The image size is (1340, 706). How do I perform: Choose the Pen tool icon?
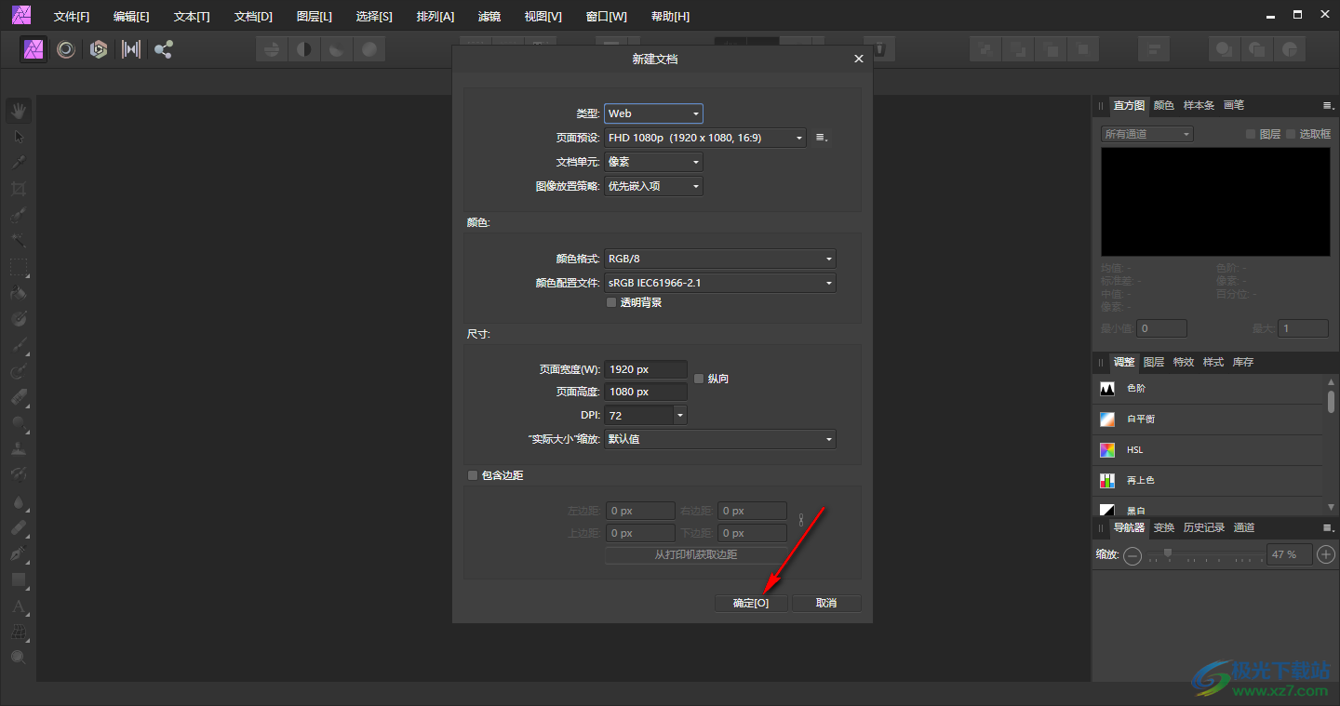(19, 553)
